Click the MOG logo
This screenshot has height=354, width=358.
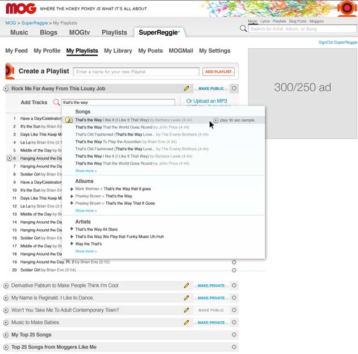(21, 9)
